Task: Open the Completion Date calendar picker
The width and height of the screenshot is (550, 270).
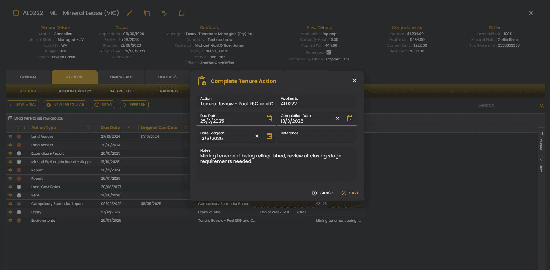Action: pyautogui.click(x=350, y=118)
